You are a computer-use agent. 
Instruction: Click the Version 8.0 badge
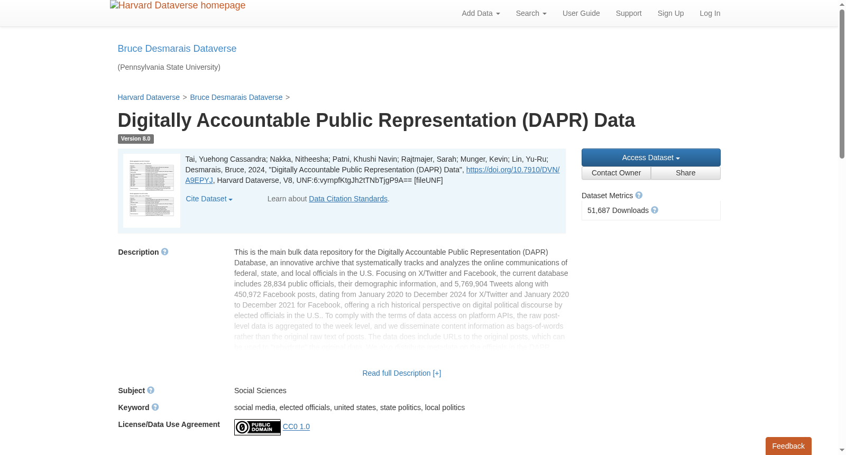point(136,139)
